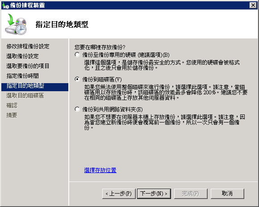The image size is (259, 207).
Task: Continue with 下一步 button
Action: pos(154,194)
